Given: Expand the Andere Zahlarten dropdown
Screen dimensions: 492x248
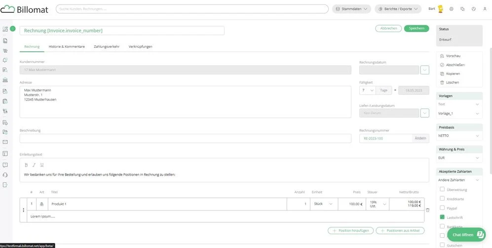Looking at the screenshot, I should (x=459, y=180).
